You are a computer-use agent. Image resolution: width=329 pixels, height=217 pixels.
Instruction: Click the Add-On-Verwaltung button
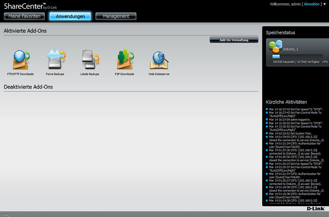[234, 40]
